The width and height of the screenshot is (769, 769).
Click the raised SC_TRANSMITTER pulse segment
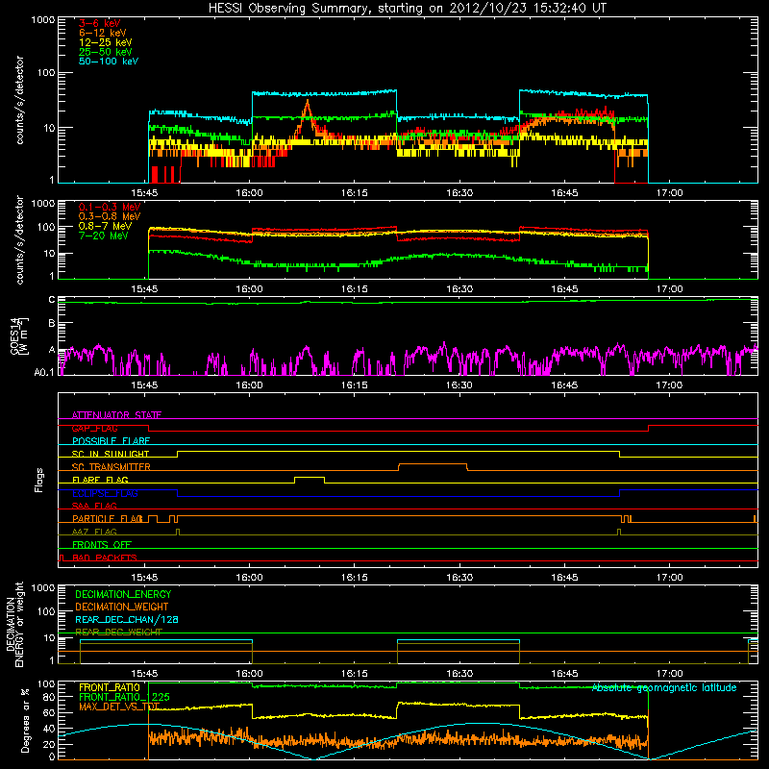click(x=433, y=464)
